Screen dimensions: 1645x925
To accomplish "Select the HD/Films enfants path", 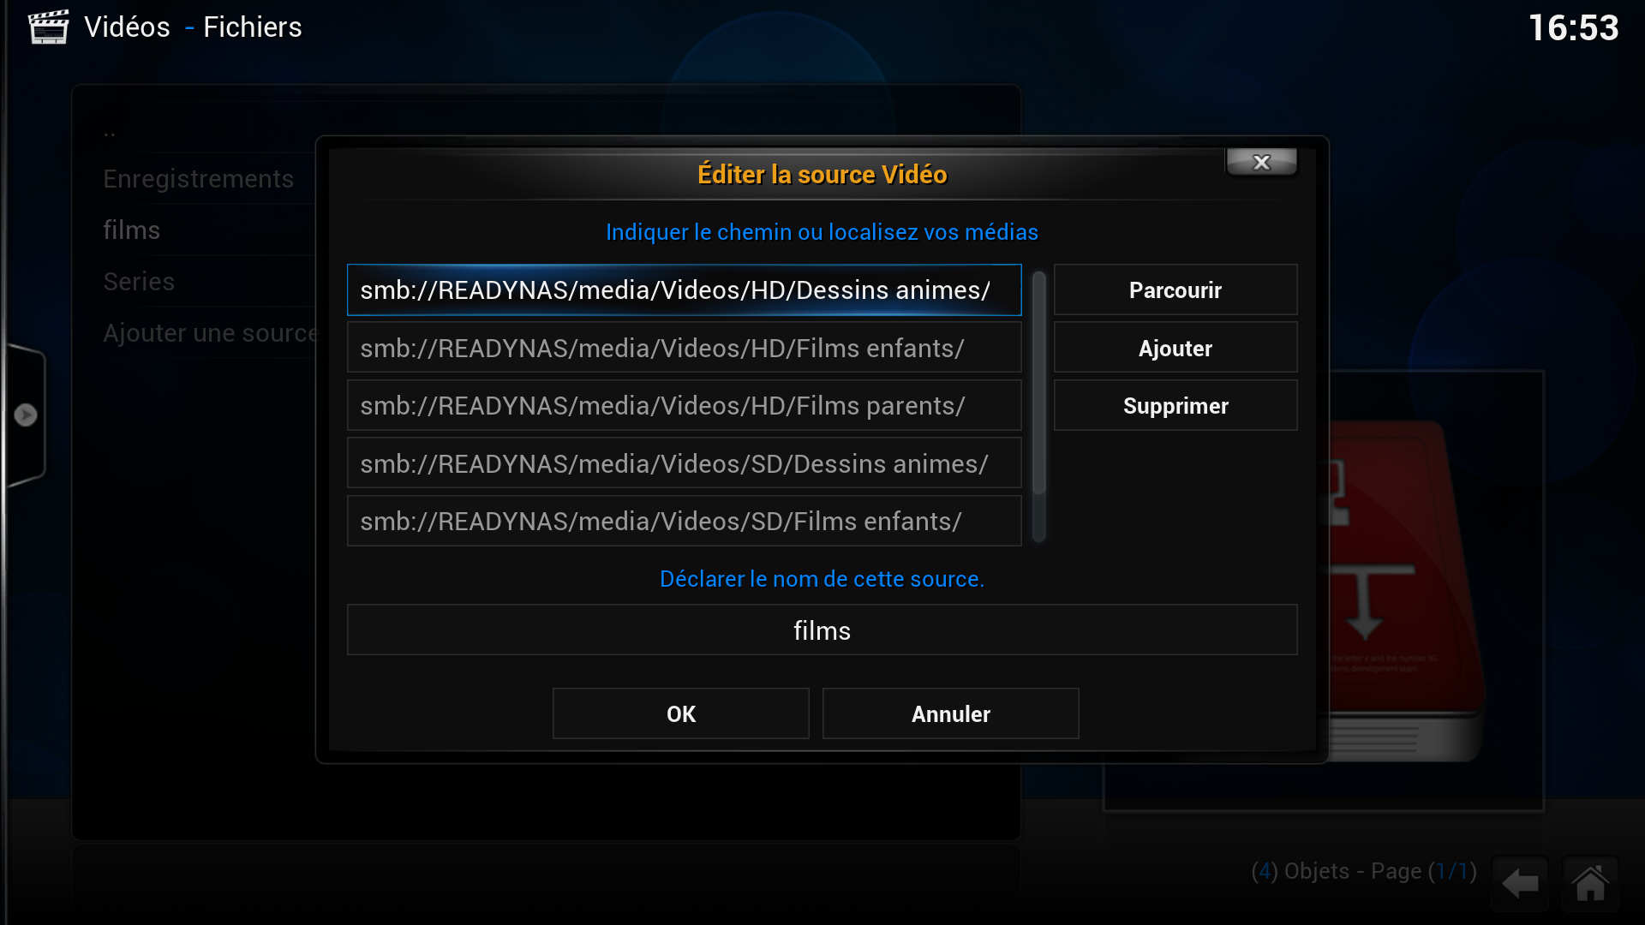I will pyautogui.click(x=685, y=349).
